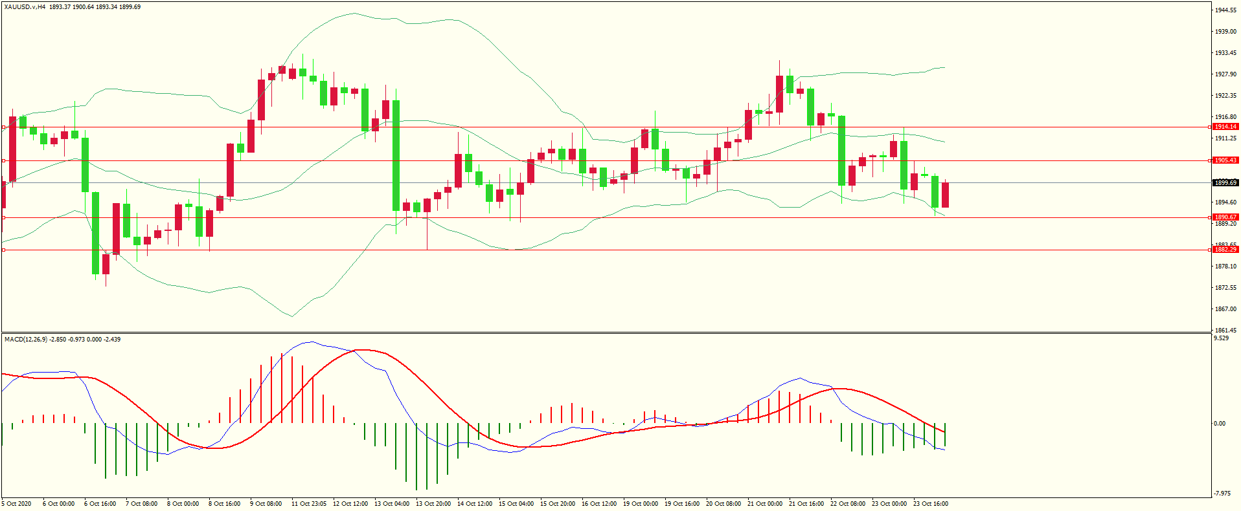
Task: Click the 1933.45 price axis label
Action: click(x=1226, y=53)
